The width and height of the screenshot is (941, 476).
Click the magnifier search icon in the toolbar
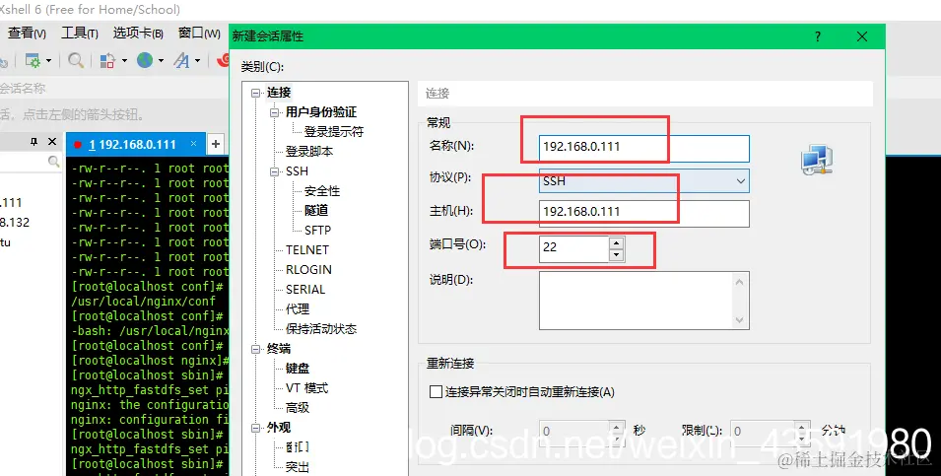click(76, 61)
